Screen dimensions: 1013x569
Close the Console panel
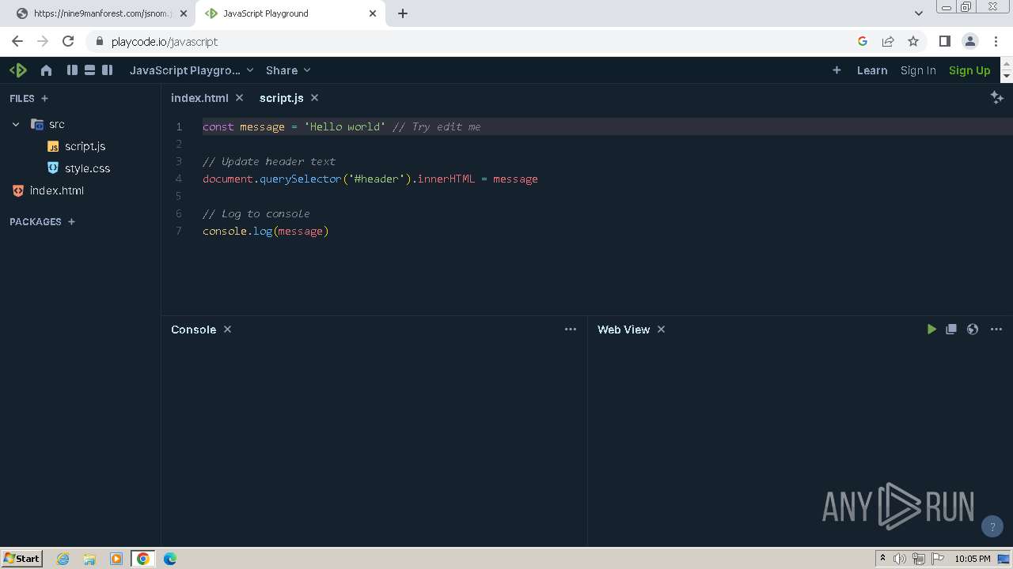click(x=227, y=330)
